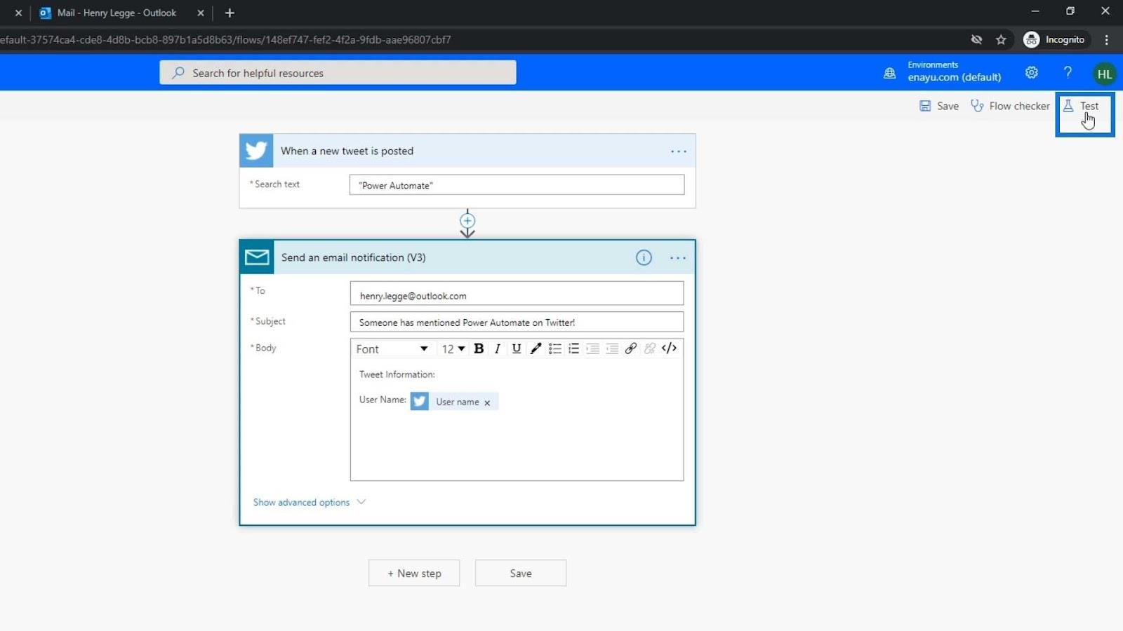Insert a numbered list
Screen dimensions: 1123x631
pos(573,348)
